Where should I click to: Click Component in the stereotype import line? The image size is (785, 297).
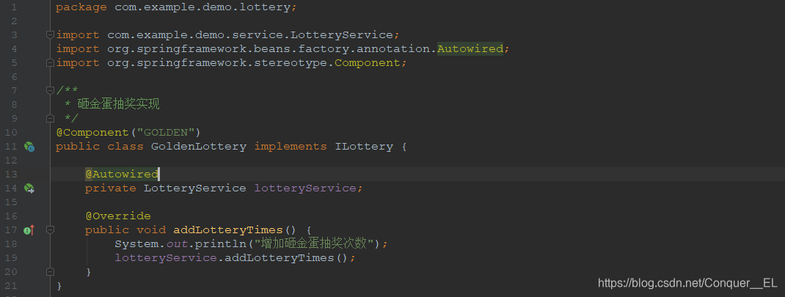pos(368,62)
